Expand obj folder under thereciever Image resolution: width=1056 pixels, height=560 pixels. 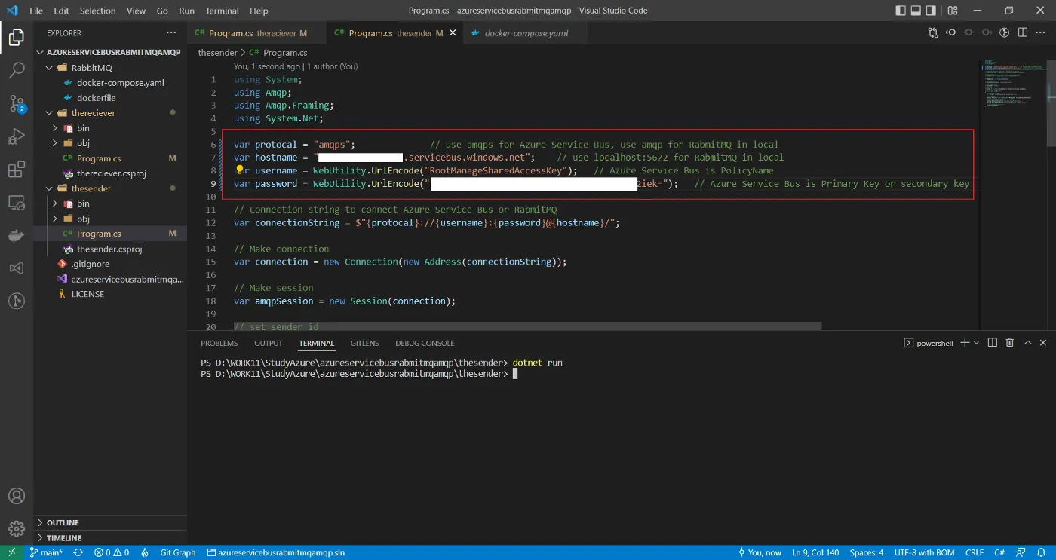point(55,143)
